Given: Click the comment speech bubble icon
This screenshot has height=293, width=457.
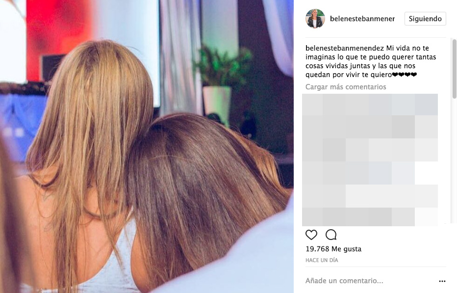Looking at the screenshot, I should pos(331,235).
